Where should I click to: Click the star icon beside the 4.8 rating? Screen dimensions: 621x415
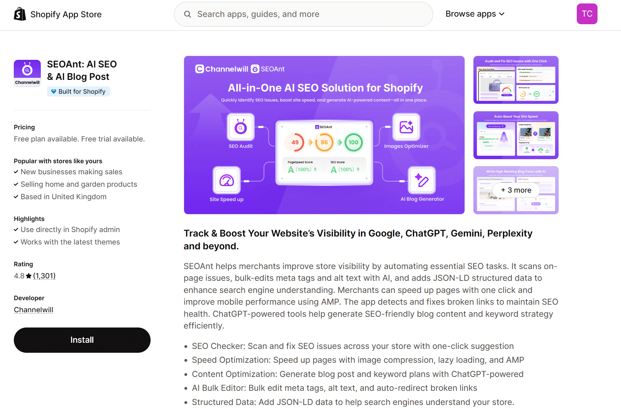click(28, 276)
